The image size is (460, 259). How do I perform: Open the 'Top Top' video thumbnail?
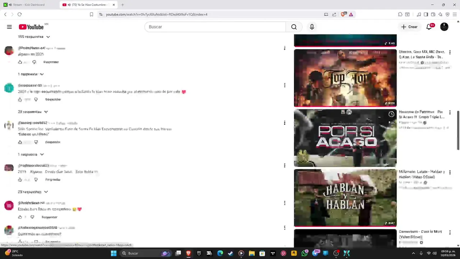(x=345, y=78)
